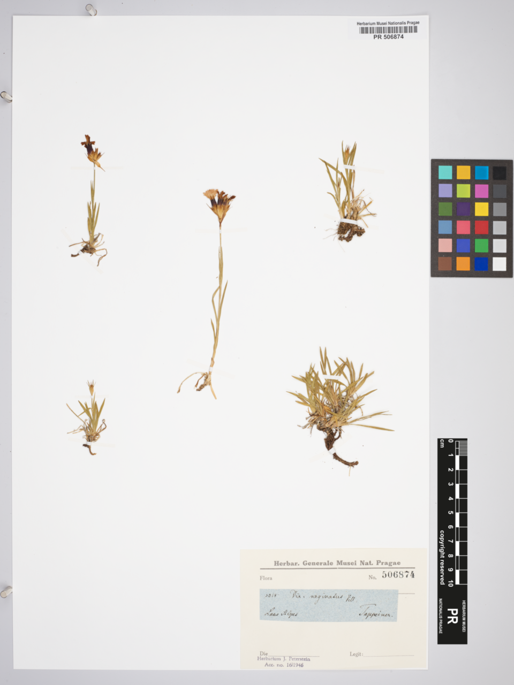The image size is (514, 685).
Task: Pick the lavender swatch on the color chart
Action: pos(445,191)
